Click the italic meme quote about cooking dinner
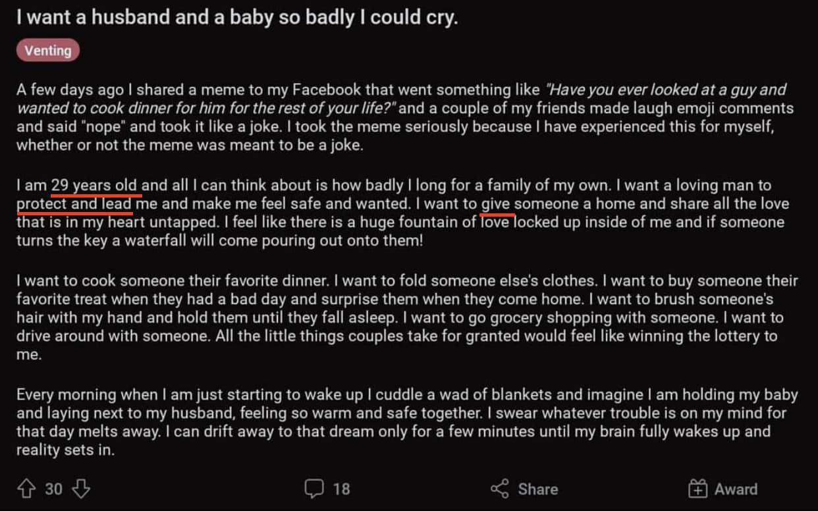 click(x=665, y=90)
